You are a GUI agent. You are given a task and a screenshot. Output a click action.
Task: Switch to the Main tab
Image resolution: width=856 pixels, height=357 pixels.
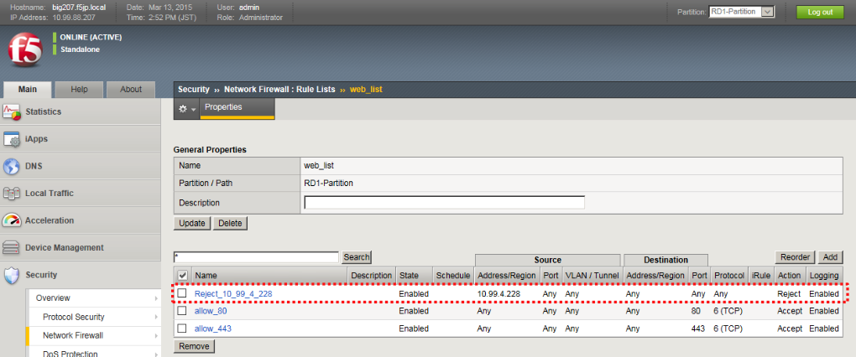28,90
